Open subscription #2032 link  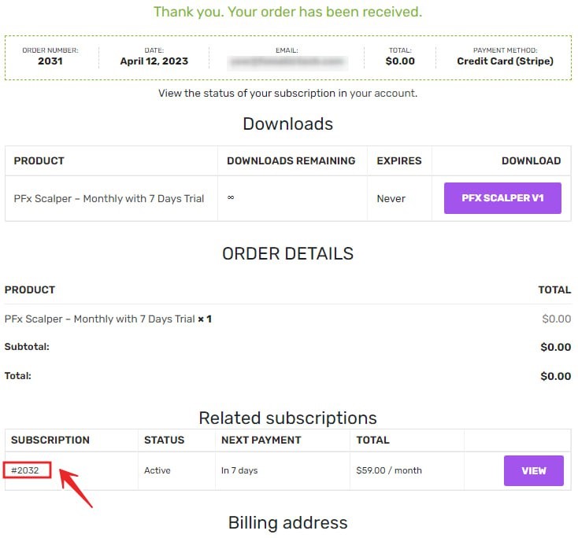click(x=25, y=470)
